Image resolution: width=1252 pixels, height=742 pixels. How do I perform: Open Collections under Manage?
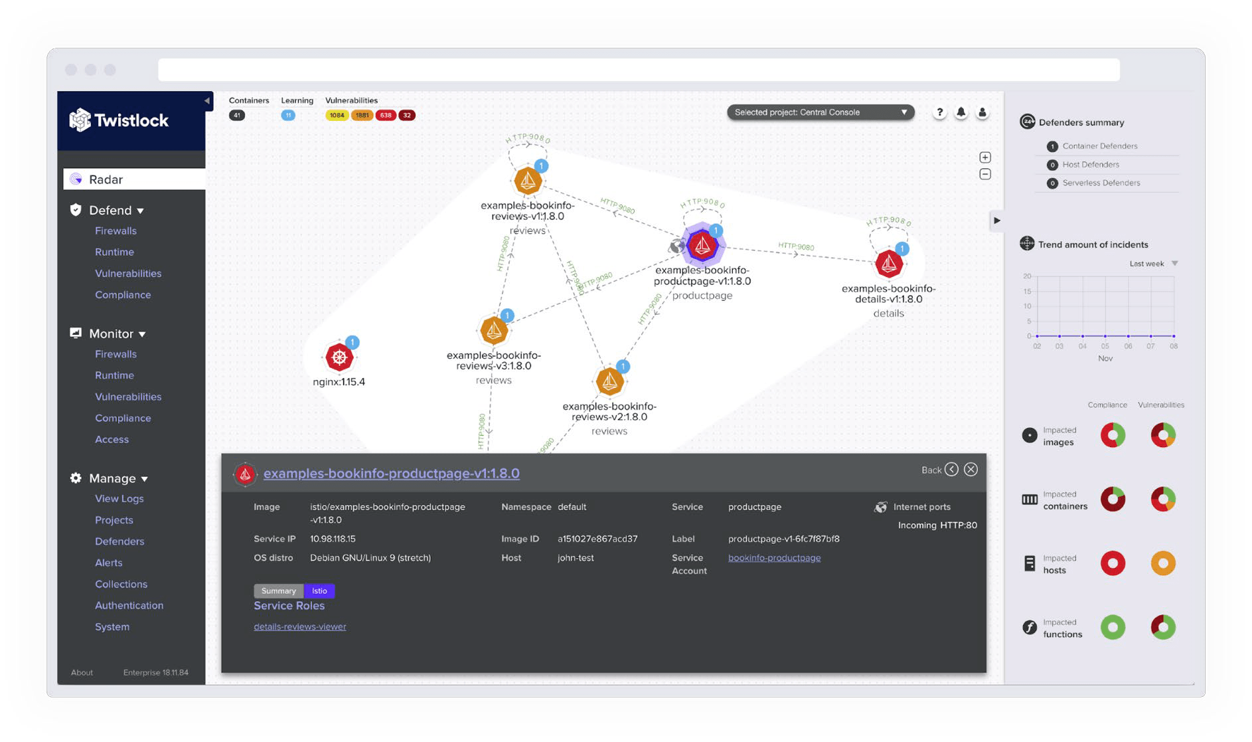[x=121, y=584]
